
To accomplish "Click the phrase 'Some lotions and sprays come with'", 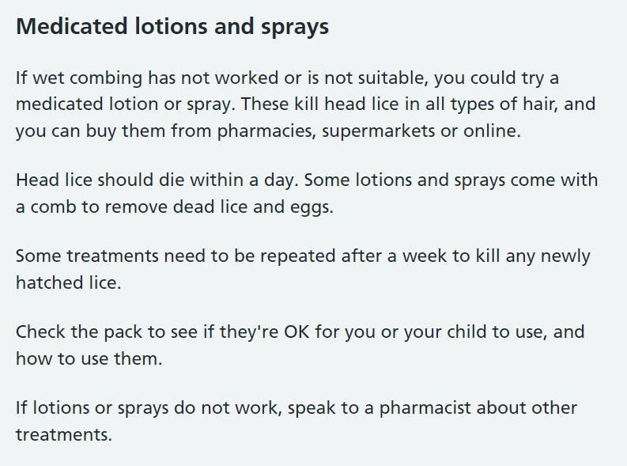I will coord(451,180).
